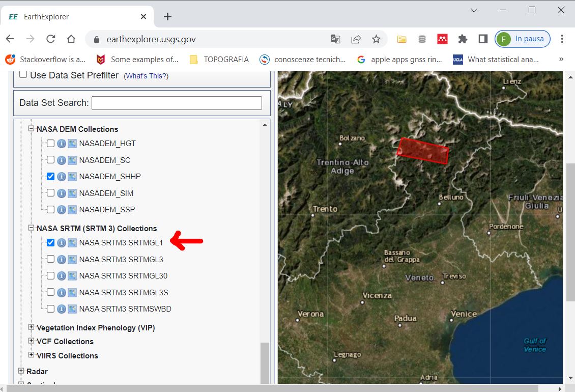Screen dimensions: 575x392
Task: Open info icon for NASADEM_SIM dataset
Action: pos(62,193)
